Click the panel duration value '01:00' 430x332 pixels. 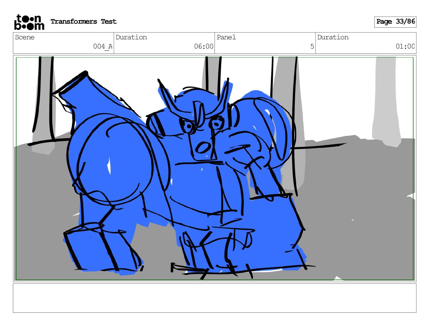point(405,46)
